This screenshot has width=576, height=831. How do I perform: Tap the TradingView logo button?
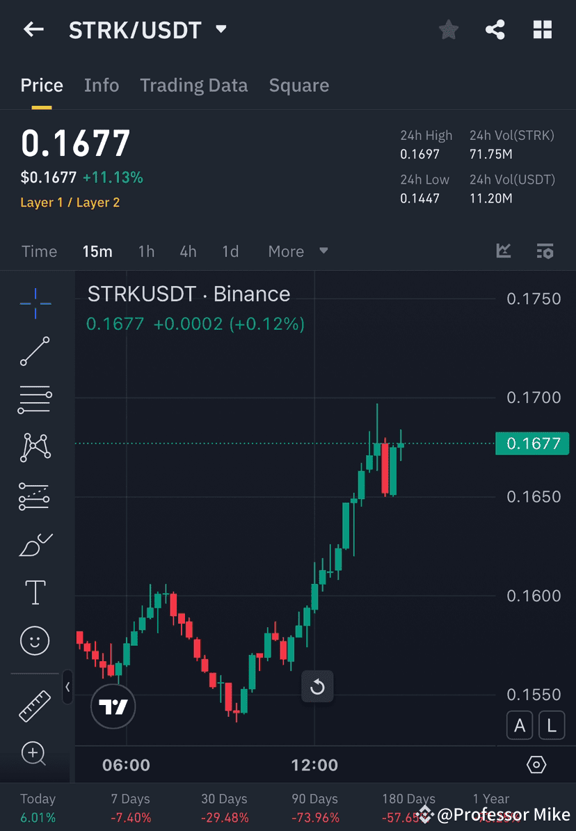click(113, 706)
